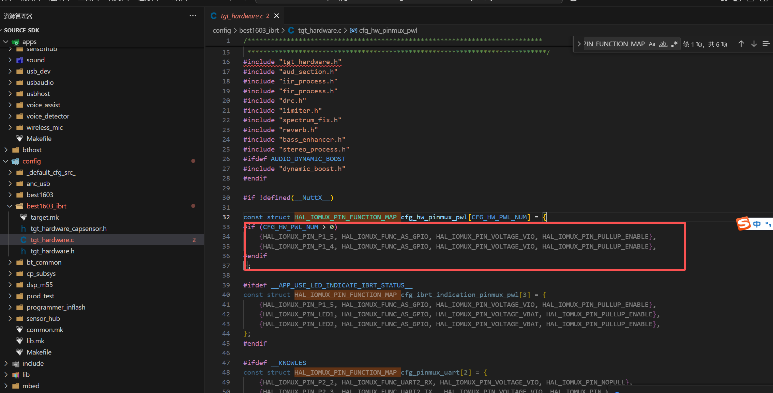This screenshot has width=773, height=393.
Task: Select the tgt_hardware.c editor tab
Action: [x=242, y=16]
